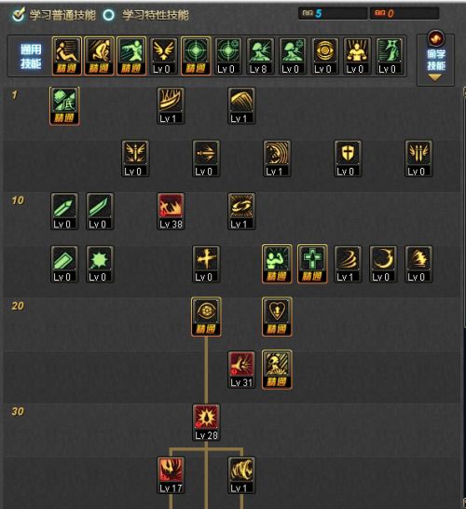Click the golden fist skill at Lv 1
This screenshot has height=509, width=466.
241,475
